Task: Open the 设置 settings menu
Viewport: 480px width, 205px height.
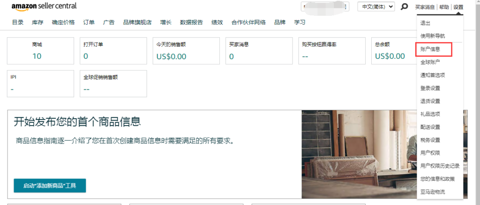Action: [x=458, y=7]
